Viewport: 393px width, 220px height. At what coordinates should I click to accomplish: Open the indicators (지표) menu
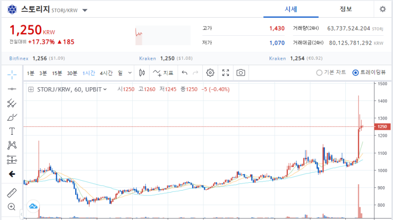(x=163, y=73)
